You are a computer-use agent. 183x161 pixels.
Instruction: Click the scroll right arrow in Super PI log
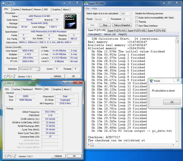(x=173, y=145)
